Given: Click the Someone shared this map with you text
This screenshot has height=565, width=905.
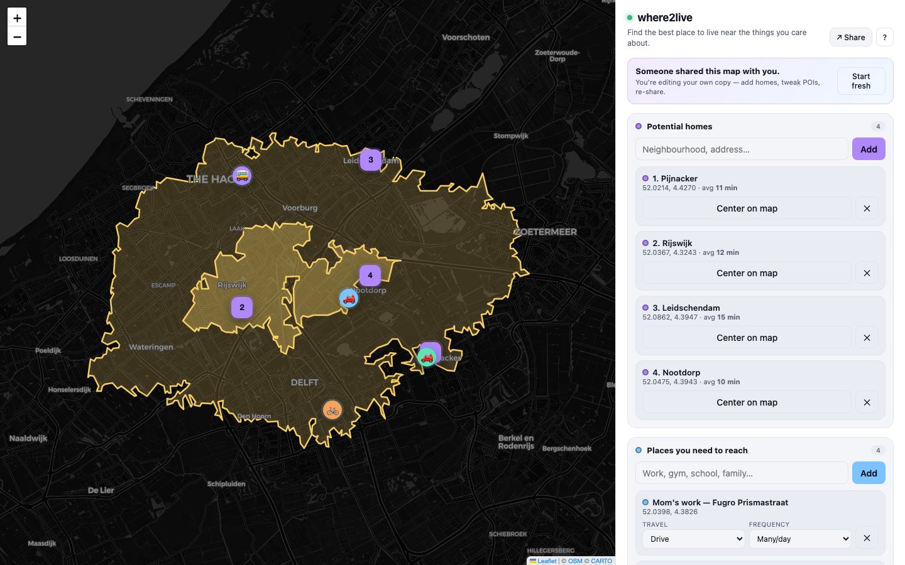Looking at the screenshot, I should click(707, 71).
